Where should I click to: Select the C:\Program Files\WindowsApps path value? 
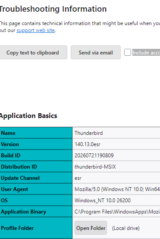point(117,212)
